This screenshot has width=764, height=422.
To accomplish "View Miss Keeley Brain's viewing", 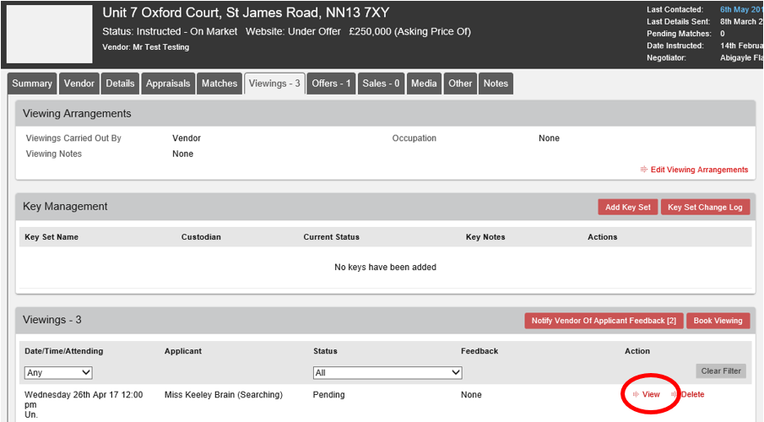I will pos(651,394).
